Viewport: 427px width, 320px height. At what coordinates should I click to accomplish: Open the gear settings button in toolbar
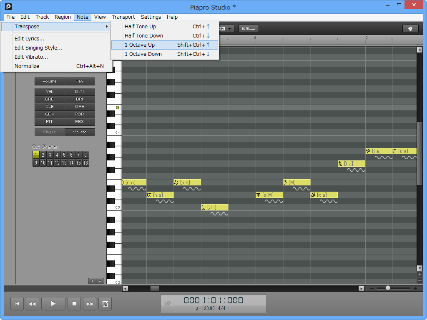click(x=410, y=29)
